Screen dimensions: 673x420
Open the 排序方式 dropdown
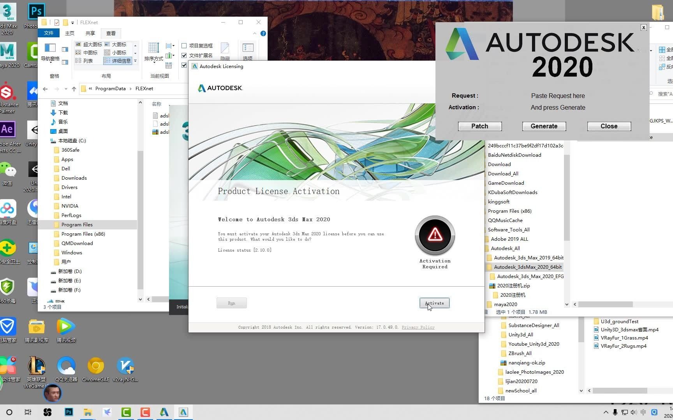coord(153,52)
